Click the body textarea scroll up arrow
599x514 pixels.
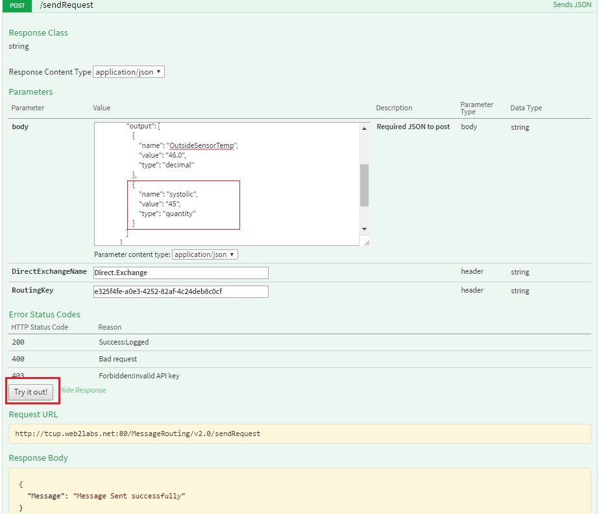coord(365,128)
